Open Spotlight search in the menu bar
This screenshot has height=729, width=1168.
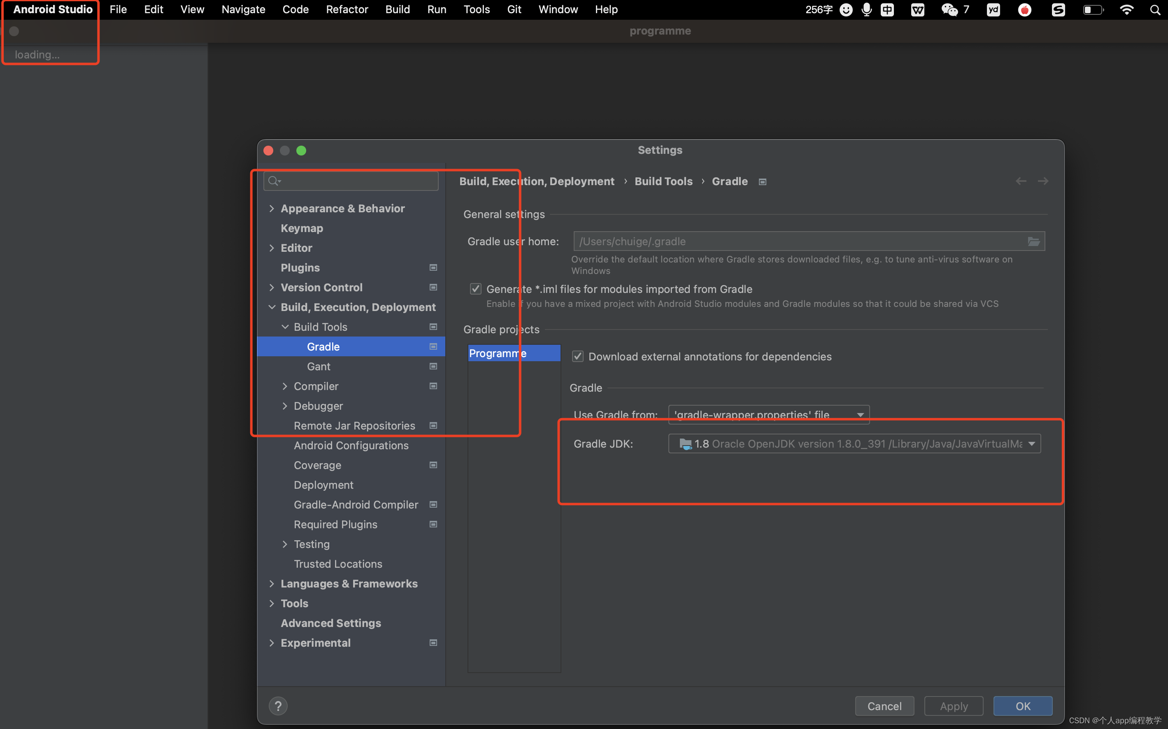click(1155, 9)
